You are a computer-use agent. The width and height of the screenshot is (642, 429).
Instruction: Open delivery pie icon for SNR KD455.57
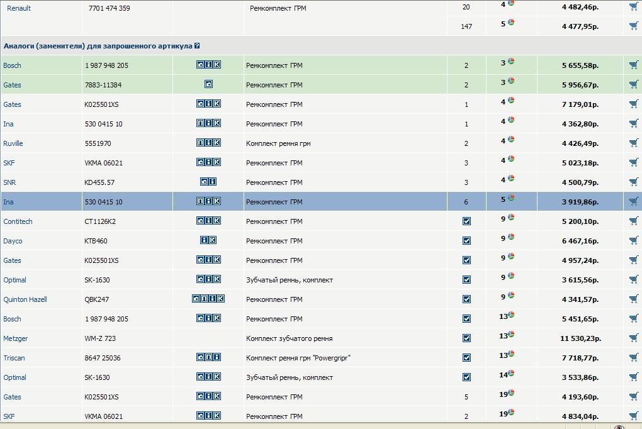[511, 179]
